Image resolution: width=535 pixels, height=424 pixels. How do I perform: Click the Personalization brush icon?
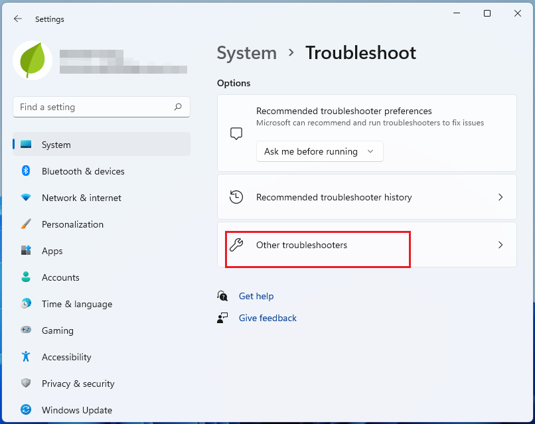(27, 224)
